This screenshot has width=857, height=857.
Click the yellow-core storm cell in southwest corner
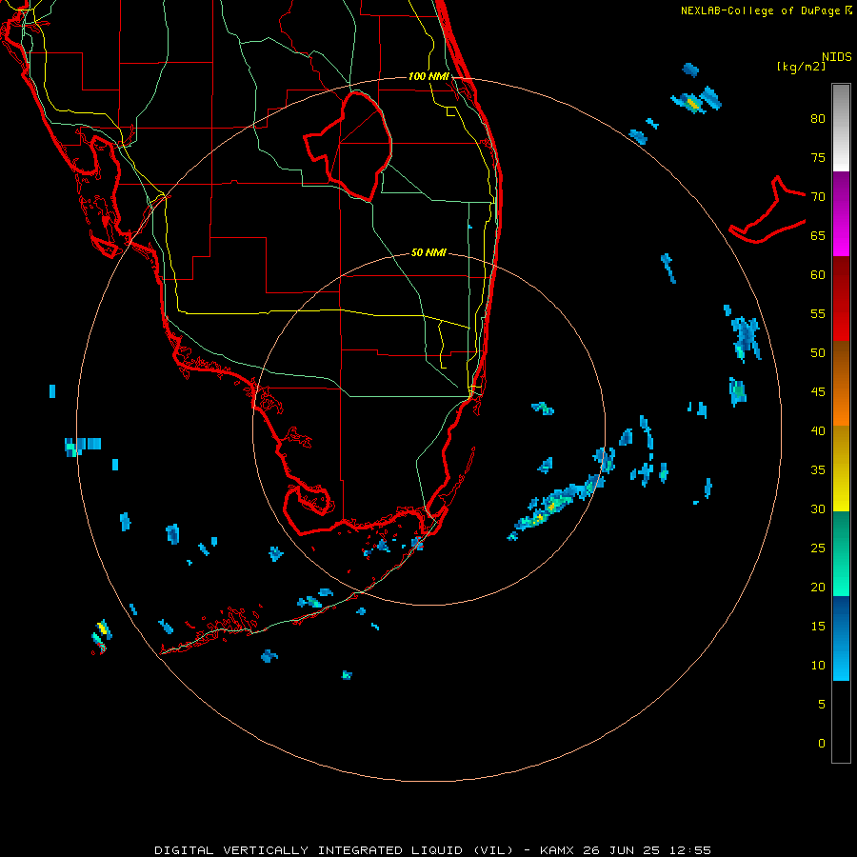(x=102, y=636)
